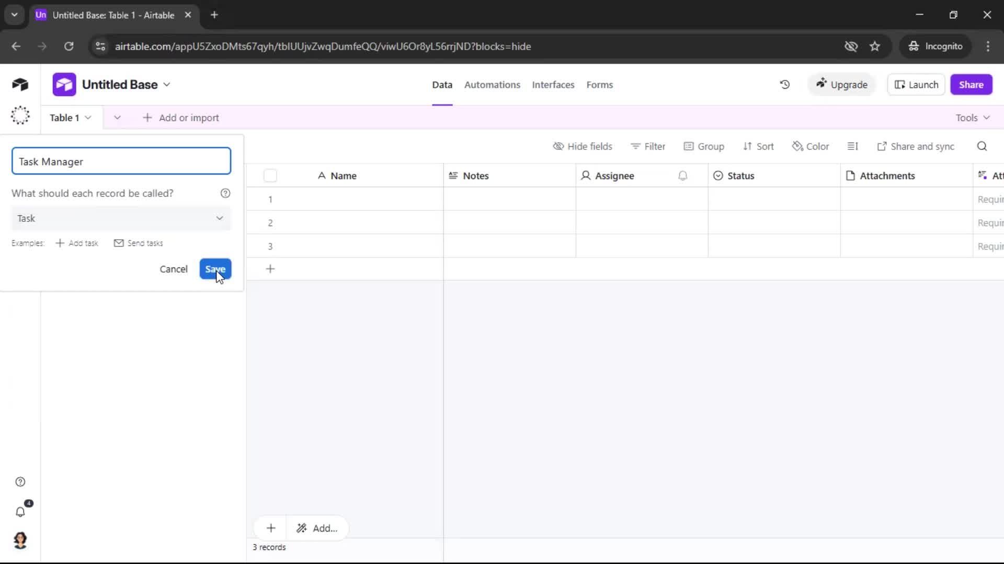Image resolution: width=1004 pixels, height=564 pixels.
Task: Open the Color menu
Action: pyautogui.click(x=811, y=146)
